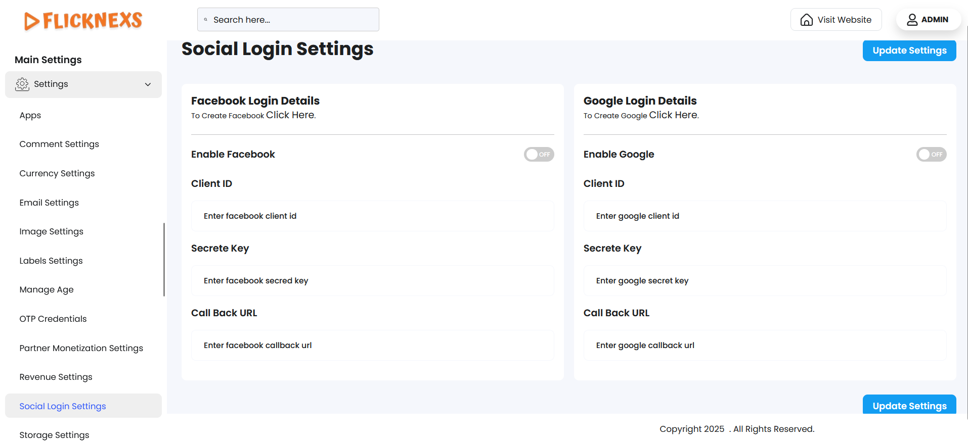Focus the Google secret key field
968x441 pixels.
tap(765, 281)
